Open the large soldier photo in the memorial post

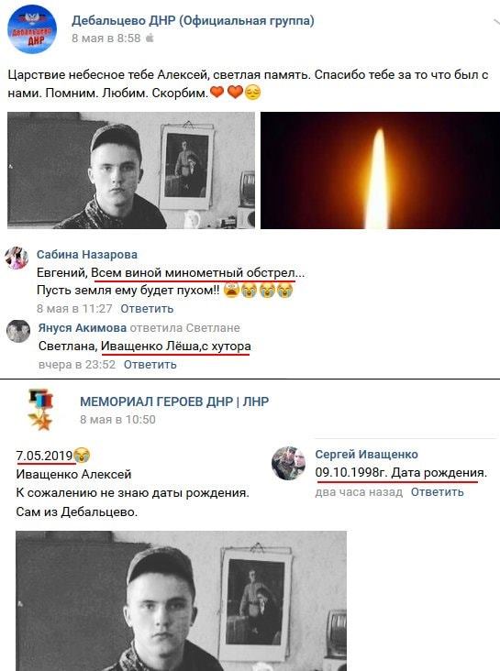[182, 600]
